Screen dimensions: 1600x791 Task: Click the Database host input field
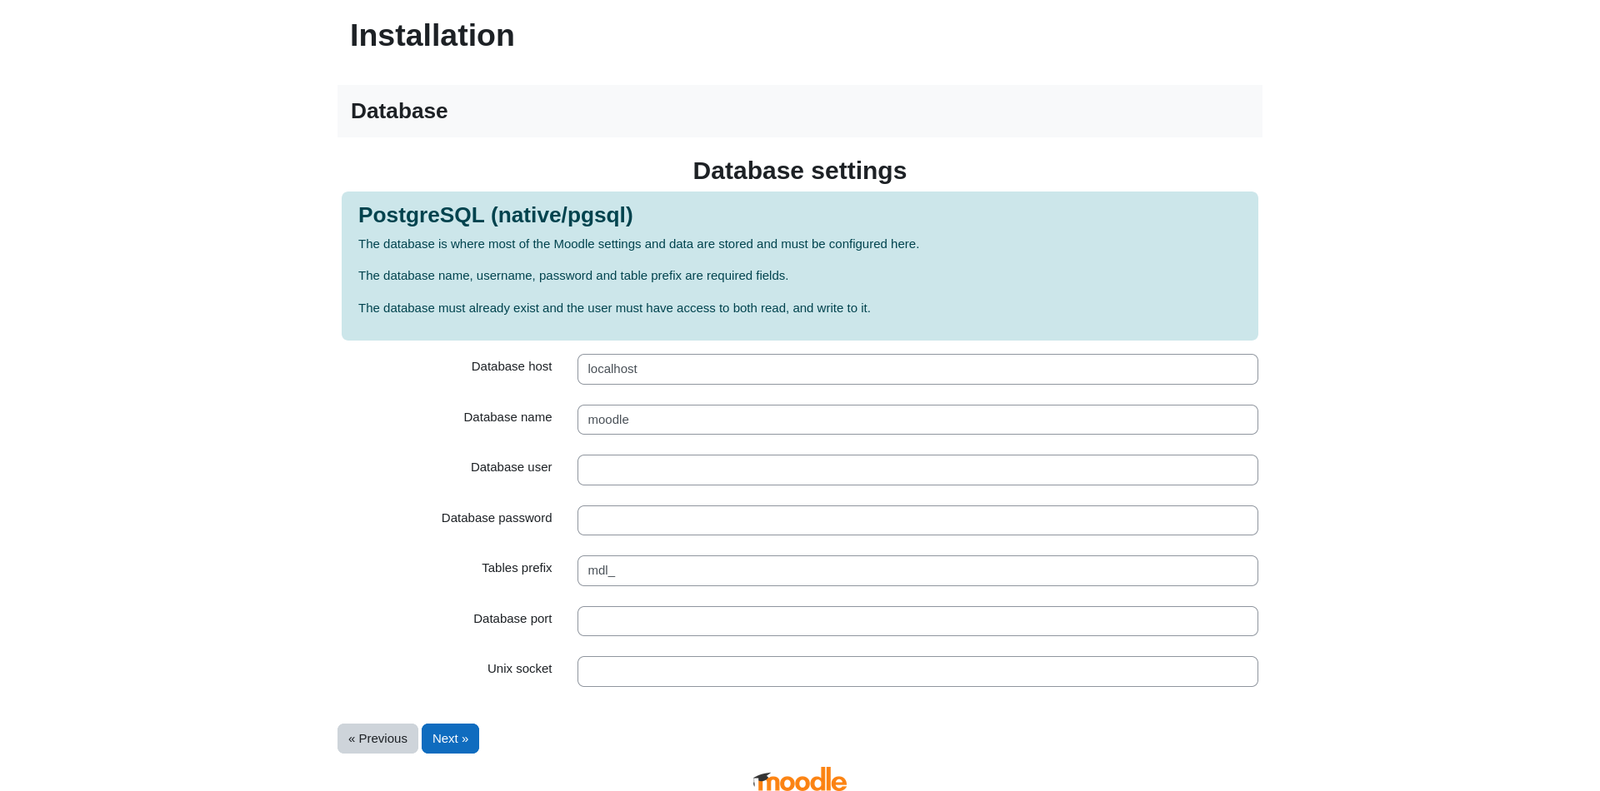pyautogui.click(x=917, y=369)
